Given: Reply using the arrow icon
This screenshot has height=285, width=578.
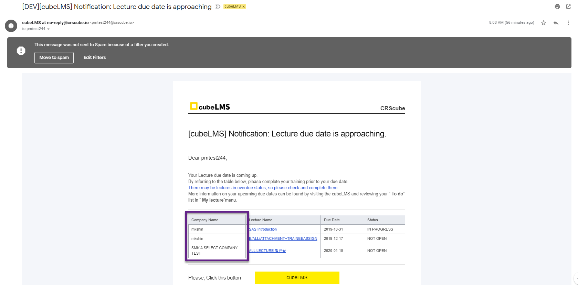Looking at the screenshot, I should point(556,23).
